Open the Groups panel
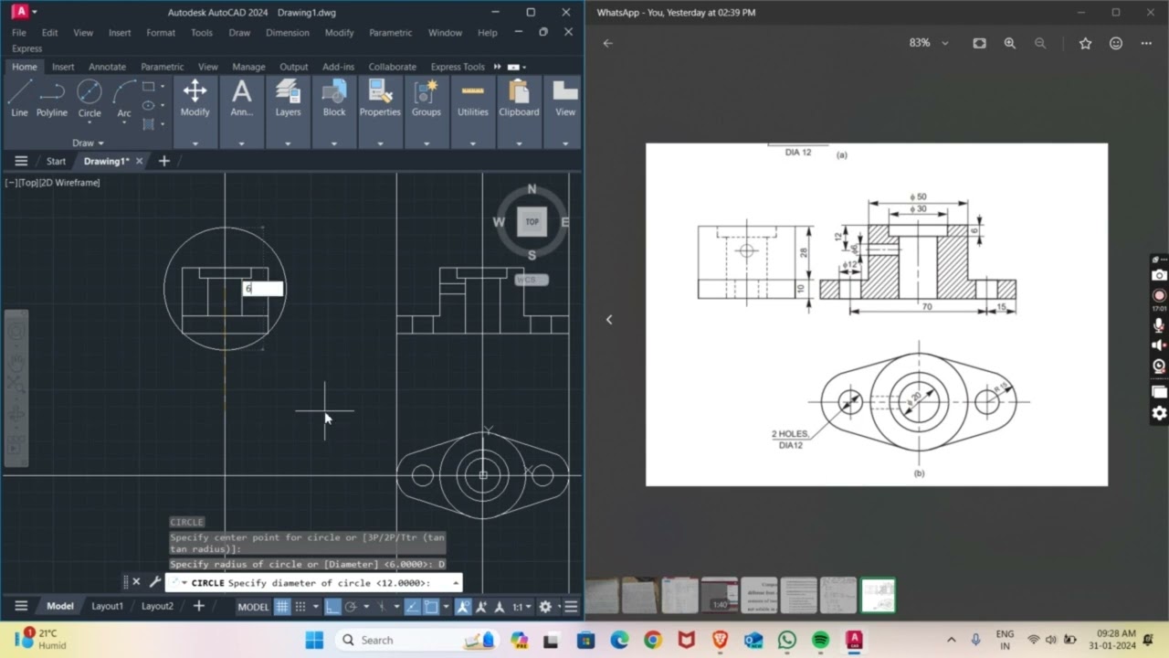Screen dimensions: 1169x658 (427, 111)
